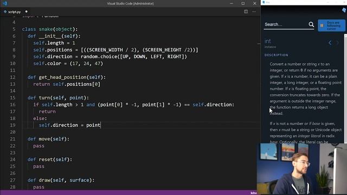Click line number 5 in the gutter
347x195 pixels.
(x=14, y=29)
